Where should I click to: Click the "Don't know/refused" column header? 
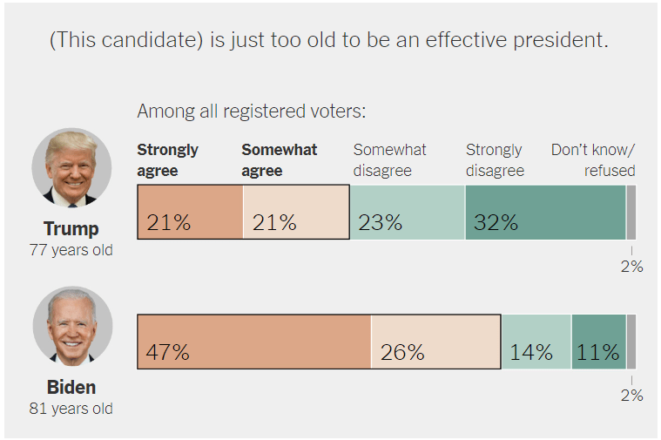coord(594,160)
